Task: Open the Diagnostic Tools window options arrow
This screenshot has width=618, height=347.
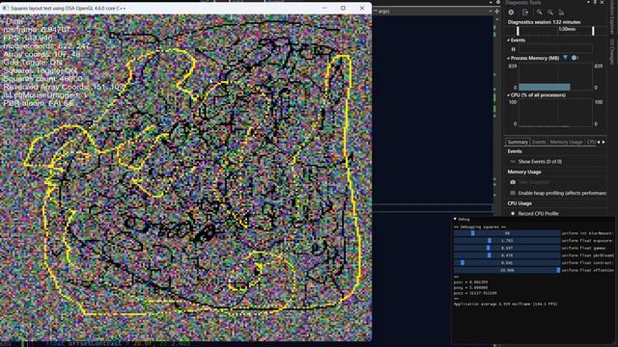Action: 588,2
